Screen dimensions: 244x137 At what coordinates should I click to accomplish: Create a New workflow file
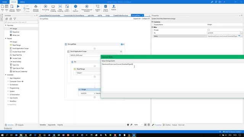[x=3, y=8]
